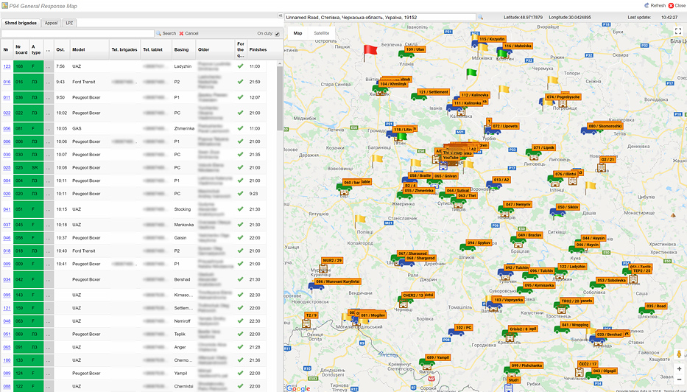687x392 pixels.
Task: Collapse the left panel with double-arrow
Action: pyautogui.click(x=281, y=15)
